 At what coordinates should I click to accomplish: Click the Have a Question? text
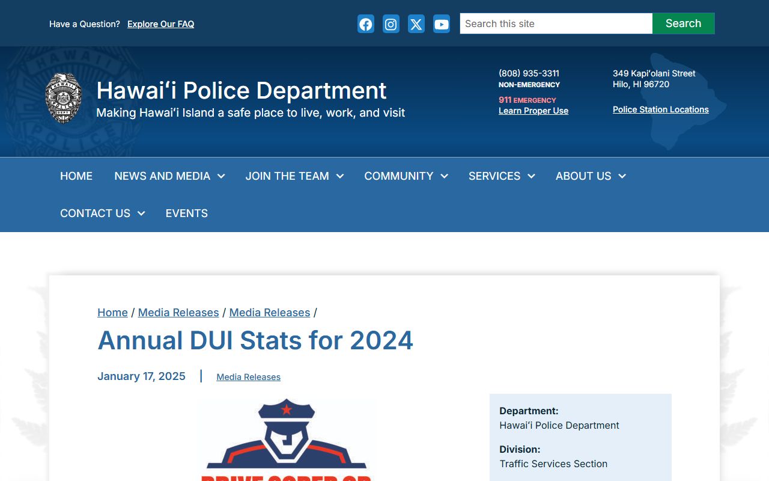pyautogui.click(x=85, y=24)
